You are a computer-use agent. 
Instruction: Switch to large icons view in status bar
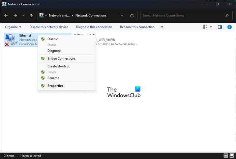click(232, 156)
